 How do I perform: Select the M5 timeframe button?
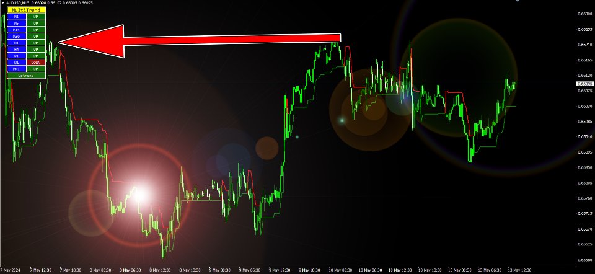tap(17, 23)
